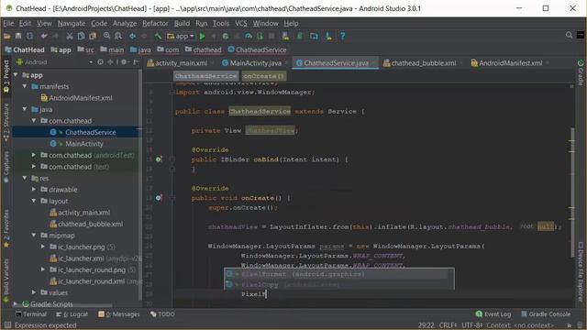
Task: Open the Navigate menu
Action: click(x=72, y=23)
